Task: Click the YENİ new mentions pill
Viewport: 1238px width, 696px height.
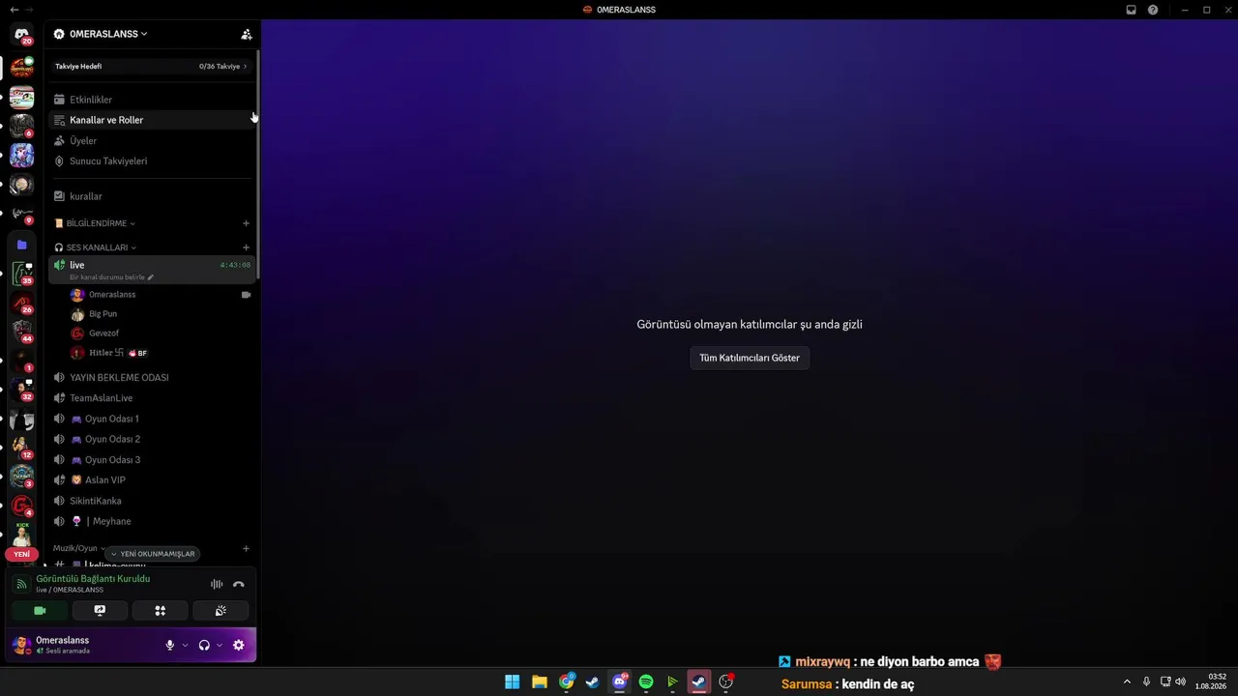Action: click(21, 555)
